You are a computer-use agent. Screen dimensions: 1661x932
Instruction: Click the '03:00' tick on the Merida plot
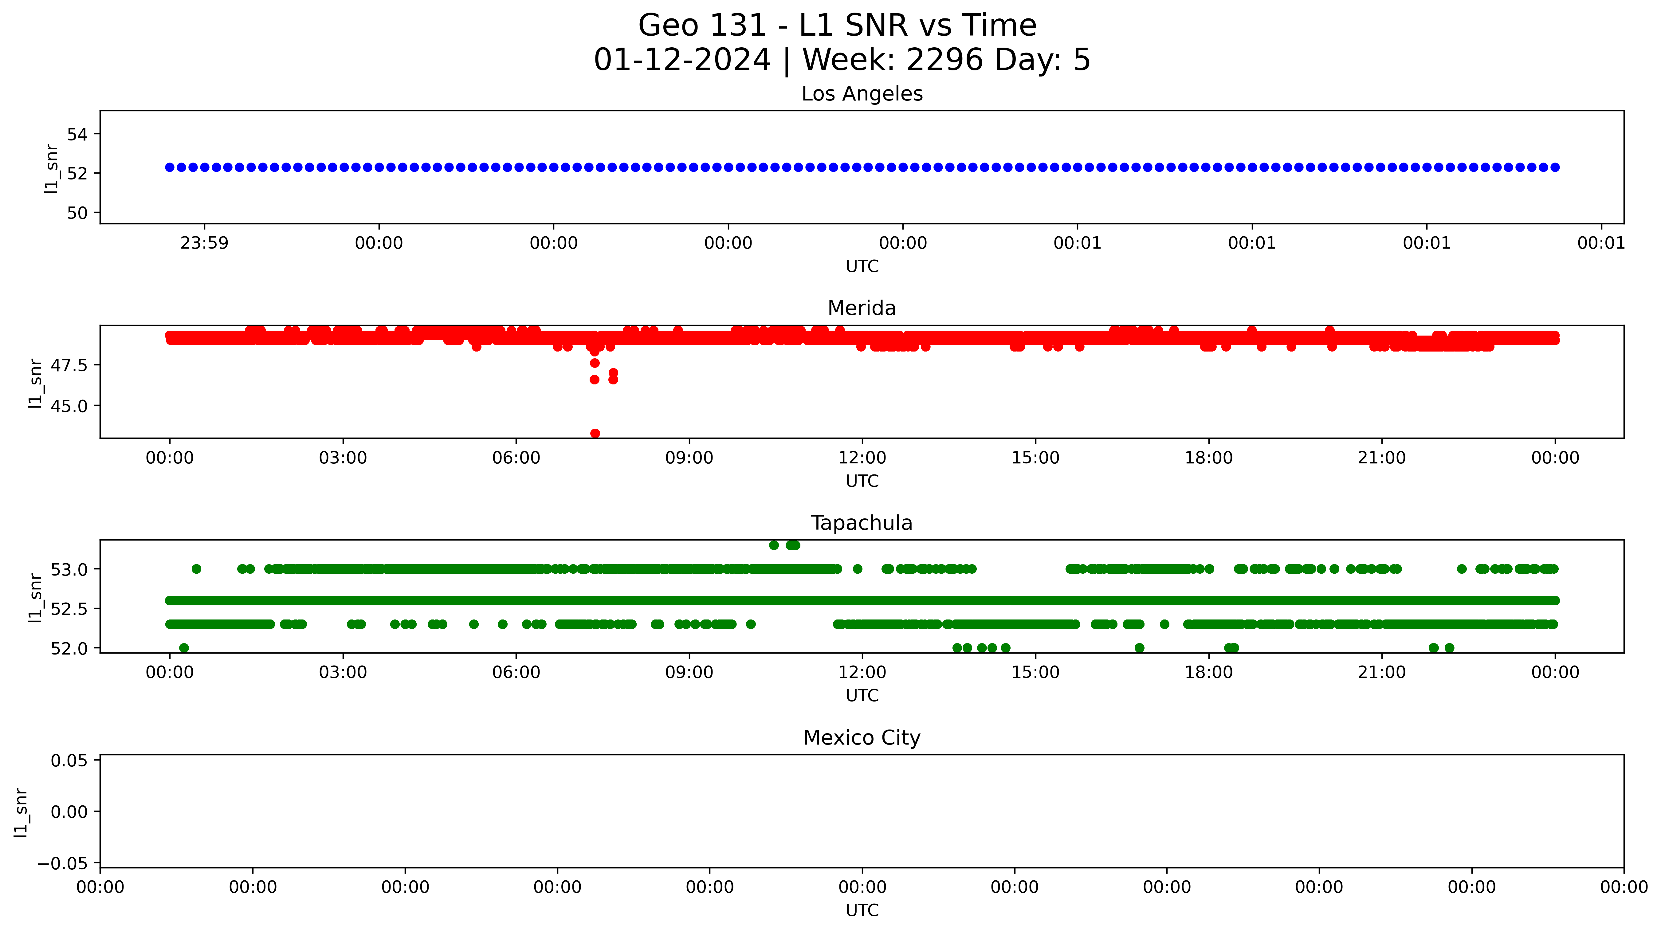(x=343, y=458)
